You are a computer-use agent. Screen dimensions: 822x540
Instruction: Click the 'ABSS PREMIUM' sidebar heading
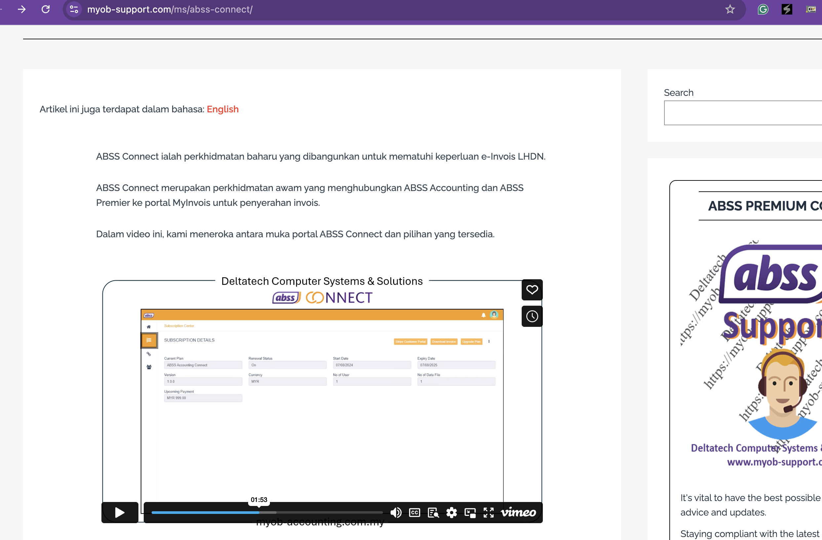(x=765, y=206)
